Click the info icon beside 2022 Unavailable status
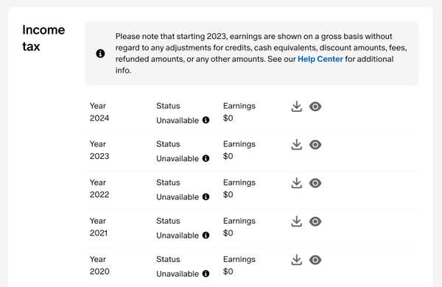The width and height of the screenshot is (442, 287). pos(206,196)
